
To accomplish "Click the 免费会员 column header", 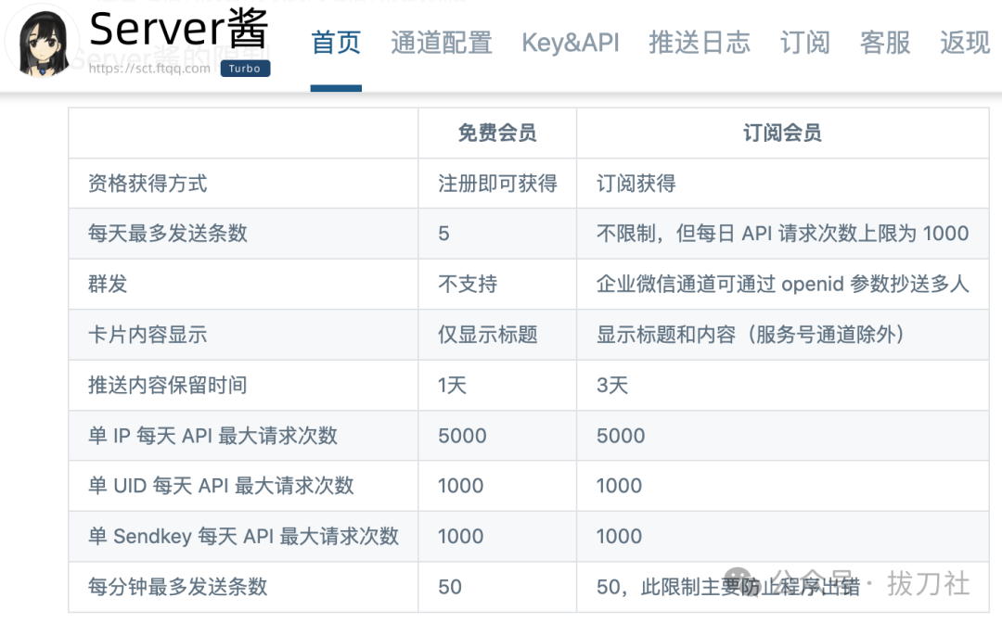I will [497, 133].
